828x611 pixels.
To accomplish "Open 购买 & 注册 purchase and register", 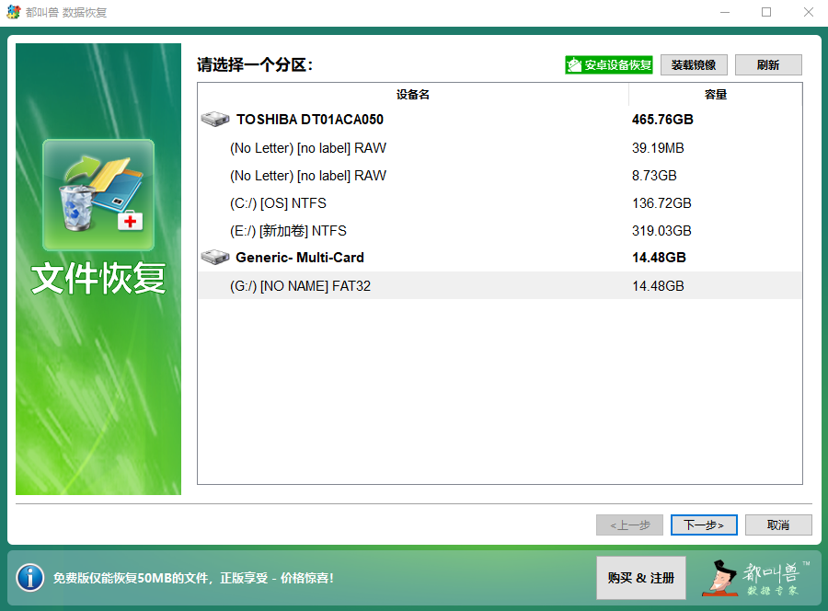I will point(640,578).
